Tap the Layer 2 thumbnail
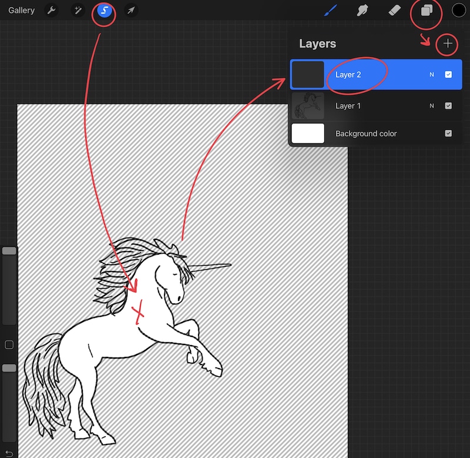This screenshot has height=458, width=470. 308,75
